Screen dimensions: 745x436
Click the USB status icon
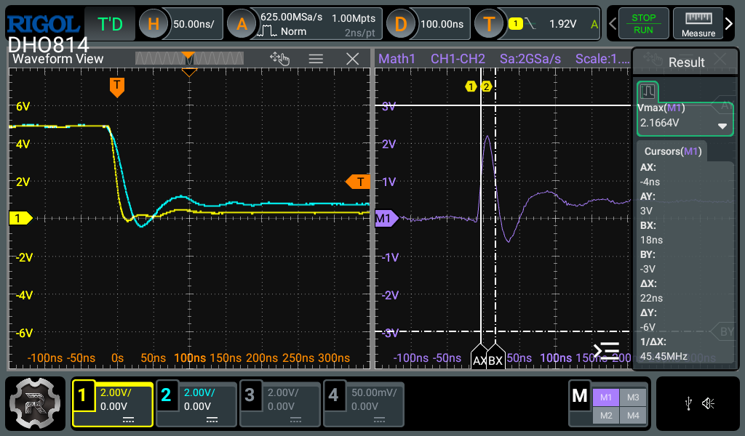tap(688, 403)
